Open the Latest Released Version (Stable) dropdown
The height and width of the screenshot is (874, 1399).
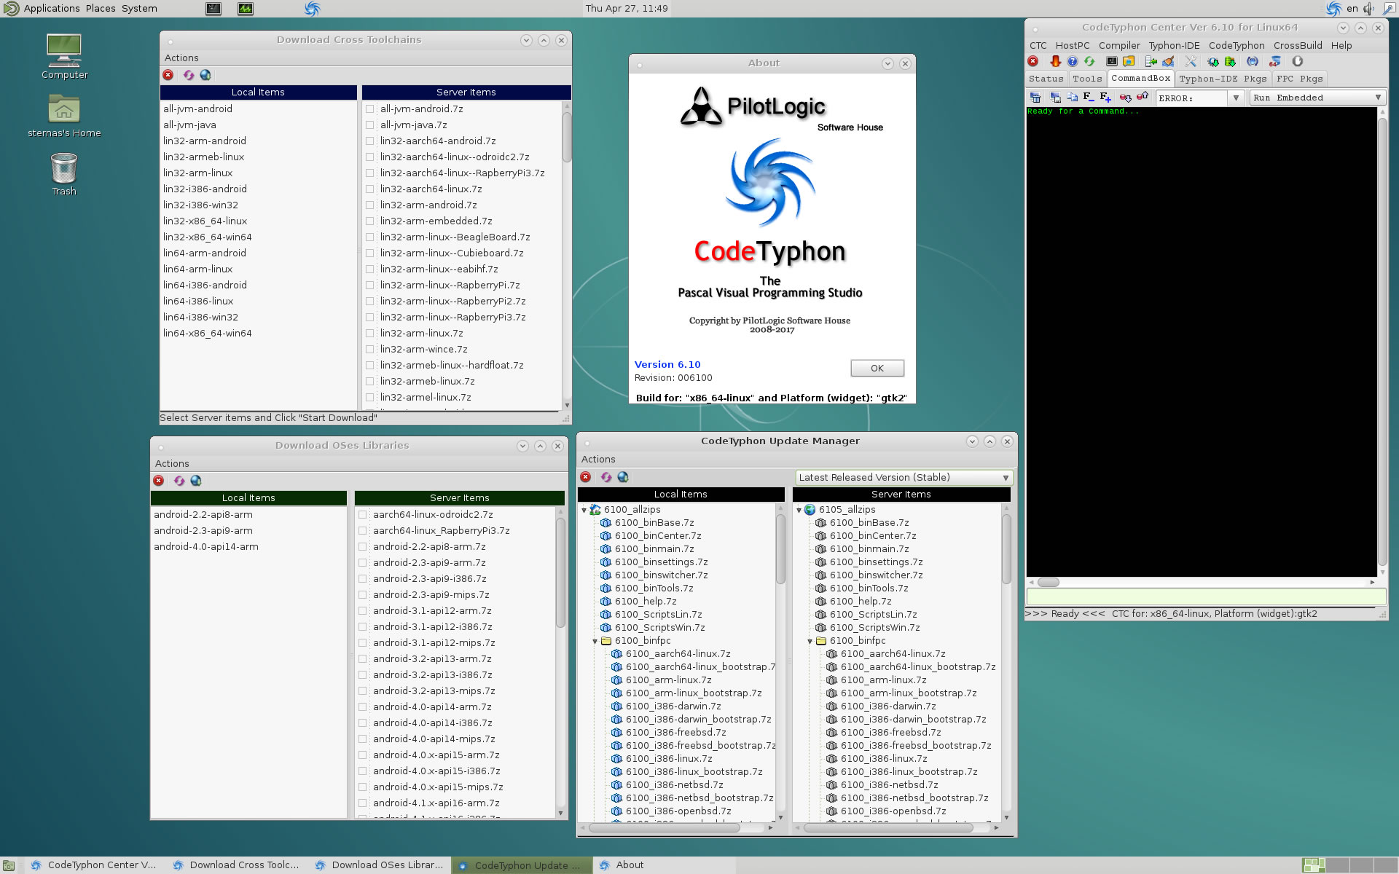(904, 477)
